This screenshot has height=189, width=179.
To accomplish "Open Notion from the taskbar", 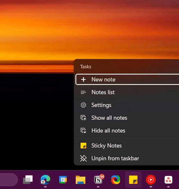I will point(98,180).
